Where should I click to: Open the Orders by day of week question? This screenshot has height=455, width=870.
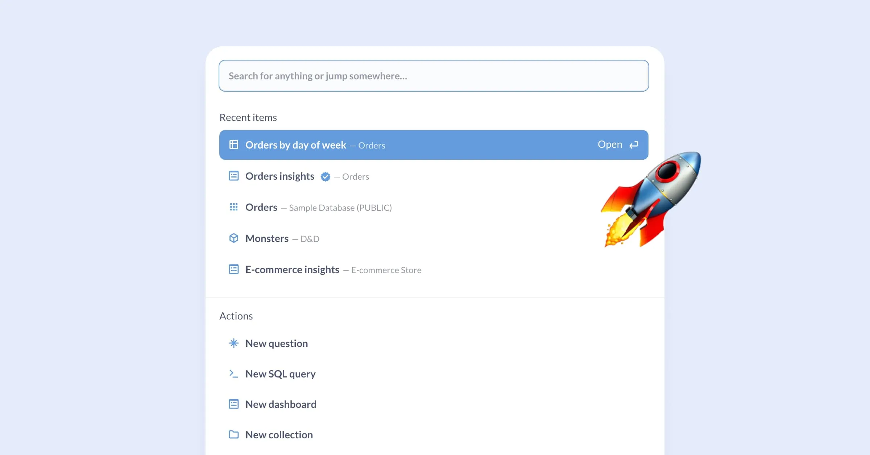point(295,145)
